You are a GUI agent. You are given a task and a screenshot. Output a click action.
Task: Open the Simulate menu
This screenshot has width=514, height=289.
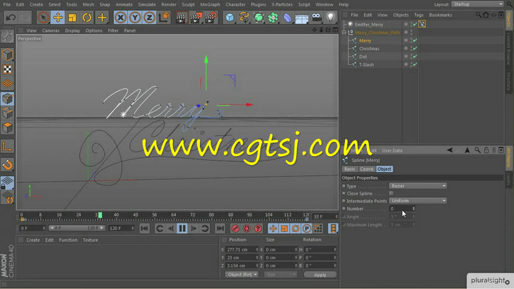click(147, 4)
